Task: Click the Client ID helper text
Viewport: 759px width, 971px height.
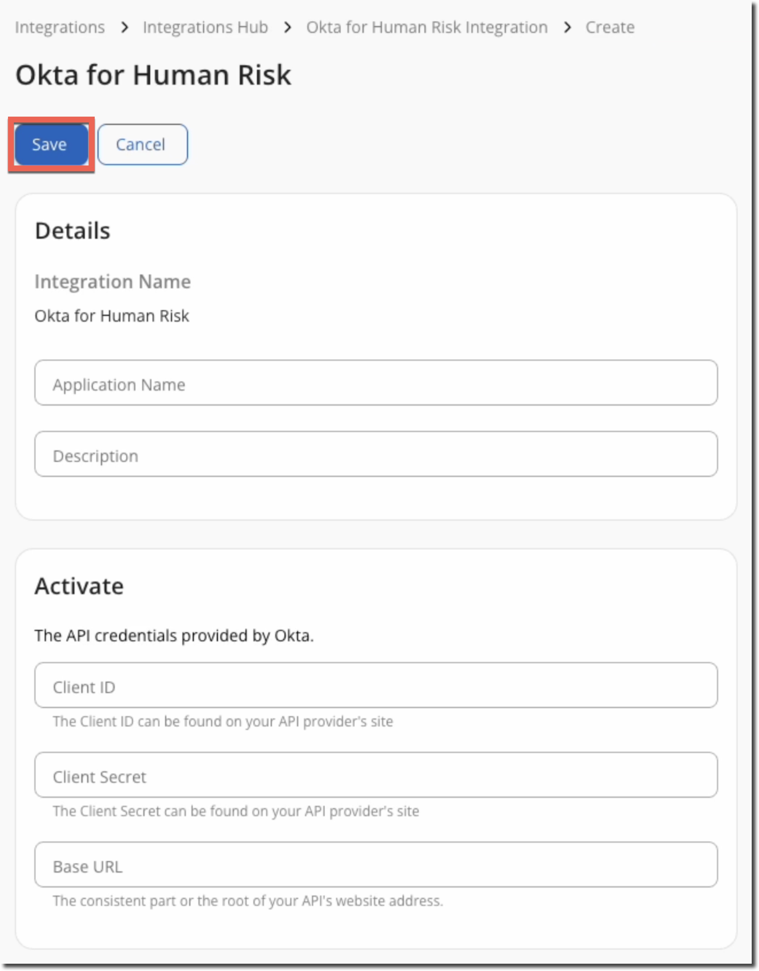Action: click(222, 721)
